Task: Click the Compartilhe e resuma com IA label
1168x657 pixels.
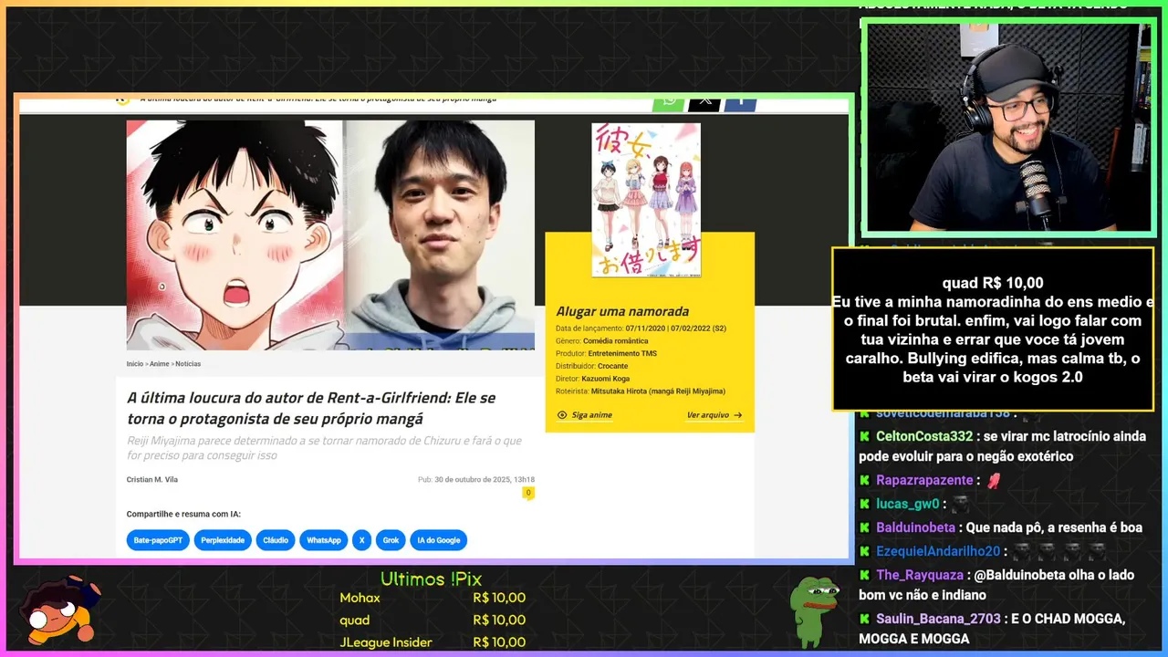Action: (183, 515)
